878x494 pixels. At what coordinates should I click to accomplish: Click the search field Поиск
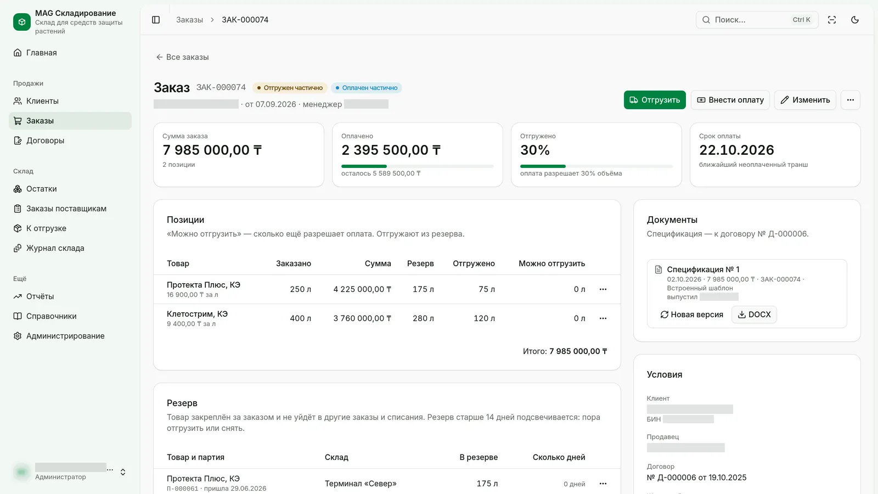(757, 20)
